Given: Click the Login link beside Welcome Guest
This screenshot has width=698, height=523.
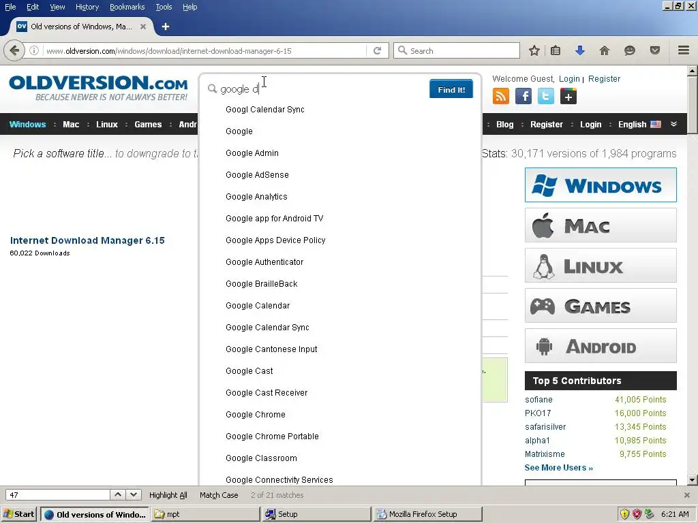Looking at the screenshot, I should [x=569, y=79].
